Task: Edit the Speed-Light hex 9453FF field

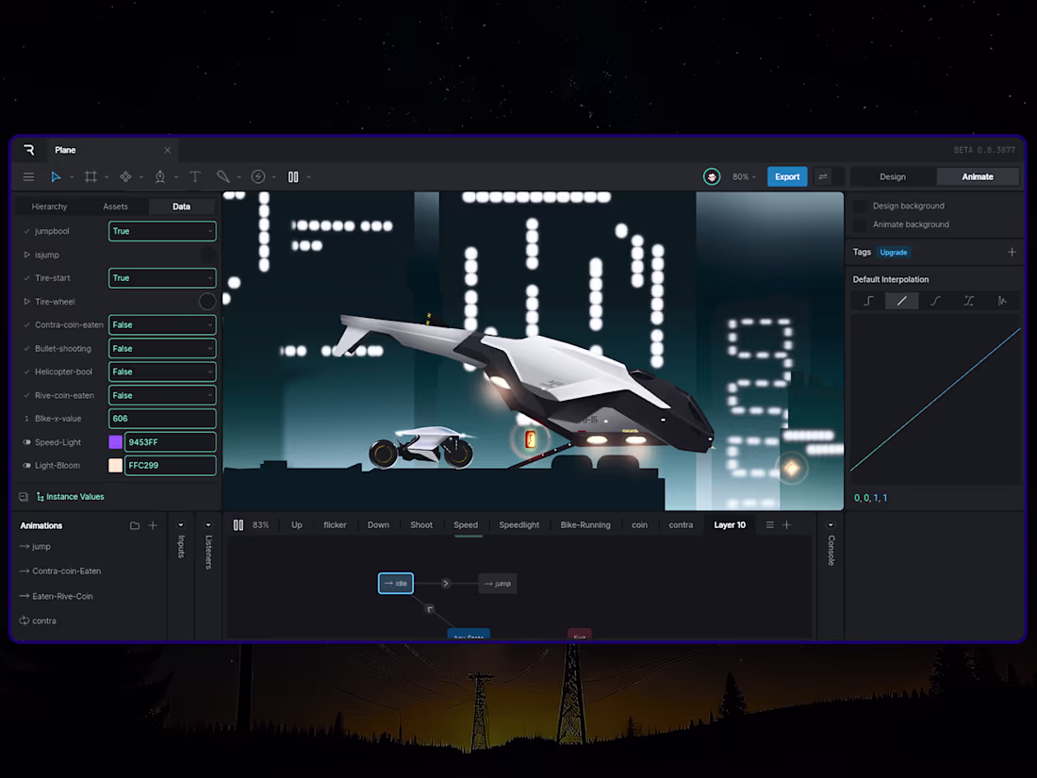Action: (x=170, y=442)
